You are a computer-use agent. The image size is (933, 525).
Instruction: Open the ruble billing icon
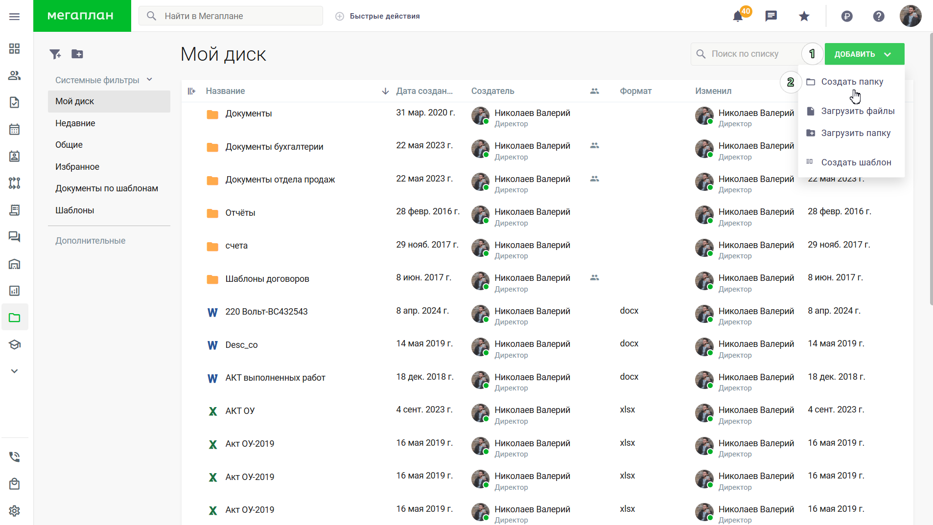[x=847, y=16]
